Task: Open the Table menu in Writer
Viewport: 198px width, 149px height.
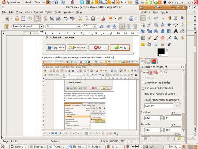Action: (x=49, y=12)
